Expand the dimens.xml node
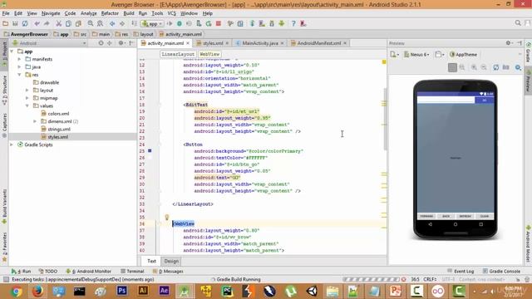The height and width of the screenshot is (299, 532). click(x=35, y=121)
